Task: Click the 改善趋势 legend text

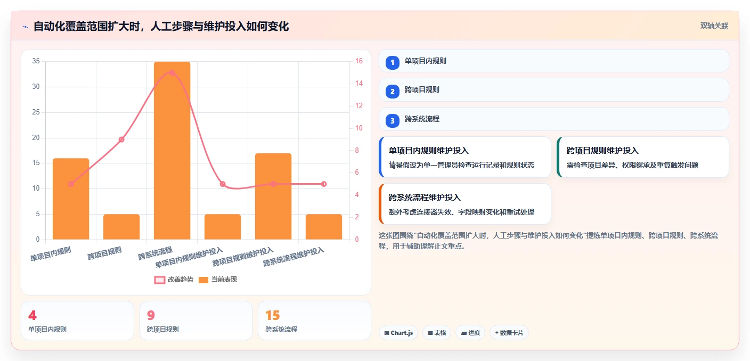Action: pyautogui.click(x=181, y=280)
